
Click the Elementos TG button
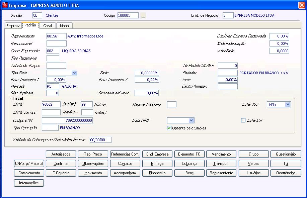coord(189,154)
